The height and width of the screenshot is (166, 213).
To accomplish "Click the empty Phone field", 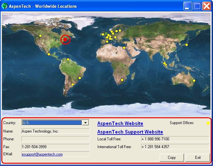I will click(x=55, y=139).
